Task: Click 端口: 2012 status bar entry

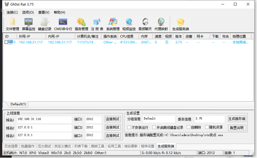Action: pyautogui.click(x=210, y=153)
